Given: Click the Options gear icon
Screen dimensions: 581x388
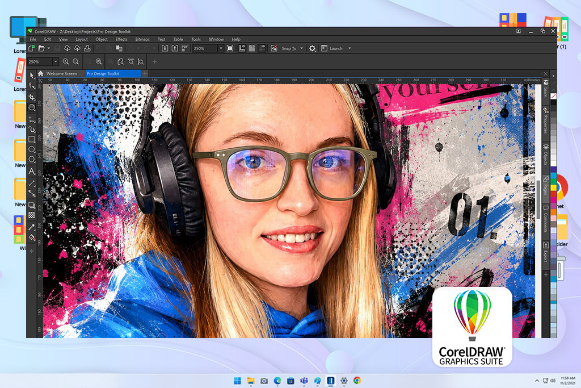Looking at the screenshot, I should point(313,48).
